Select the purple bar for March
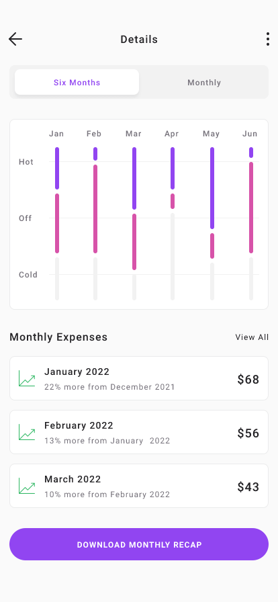 point(134,178)
